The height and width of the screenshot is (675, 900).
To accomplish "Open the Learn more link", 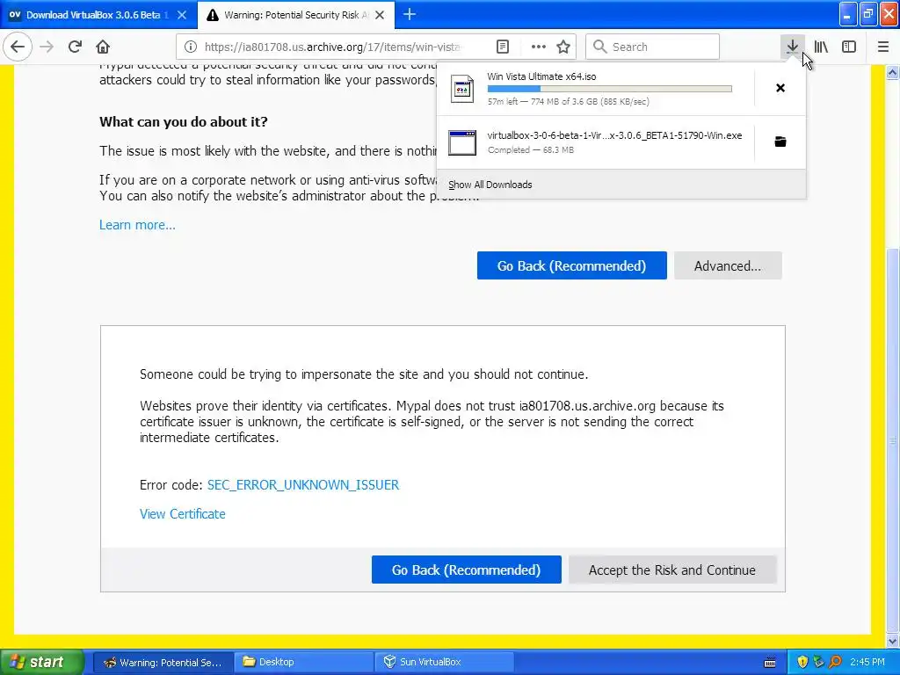I will [137, 225].
